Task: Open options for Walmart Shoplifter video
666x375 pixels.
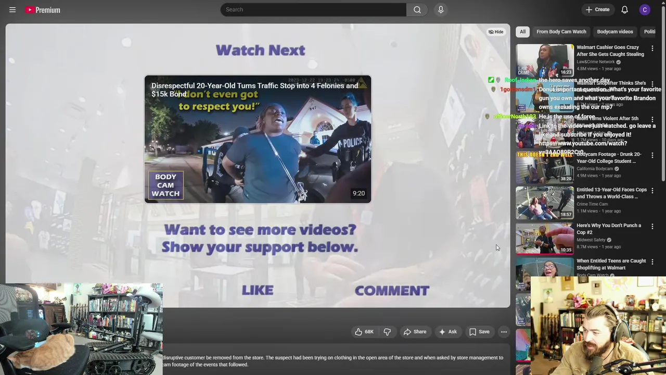Action: click(x=652, y=84)
